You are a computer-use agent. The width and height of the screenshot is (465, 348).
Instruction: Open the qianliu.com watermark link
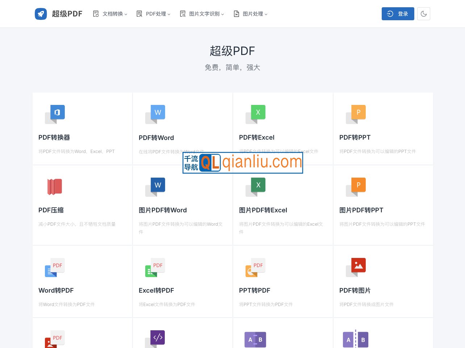click(243, 162)
